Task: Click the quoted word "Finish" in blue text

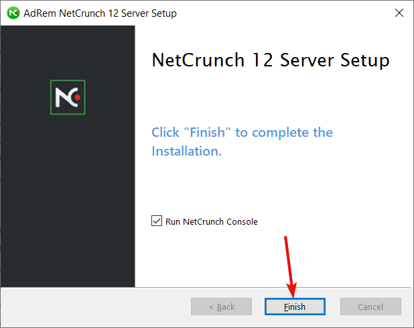Action: (207, 132)
